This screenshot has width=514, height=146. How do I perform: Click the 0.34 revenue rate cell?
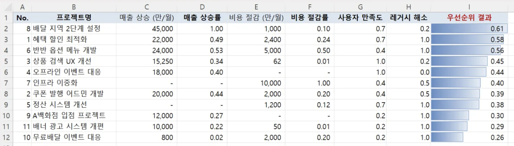[x=202, y=61]
